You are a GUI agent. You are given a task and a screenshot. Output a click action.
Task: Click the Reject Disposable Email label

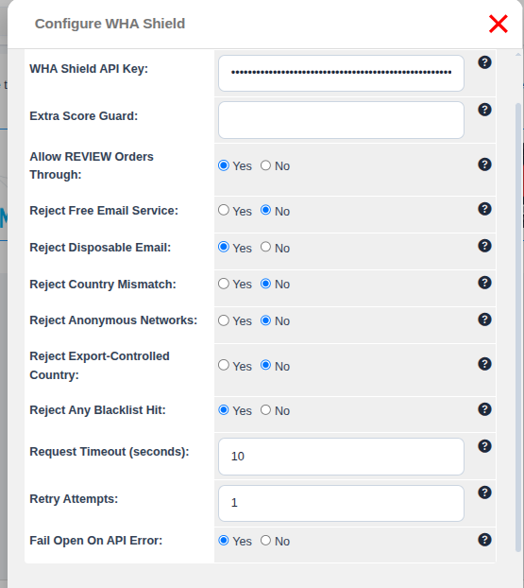(x=100, y=248)
